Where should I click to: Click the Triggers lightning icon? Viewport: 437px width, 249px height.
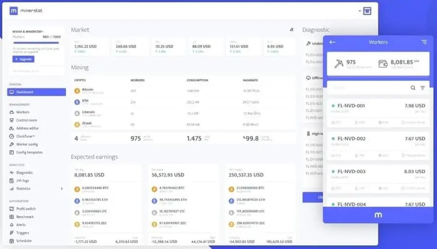coord(11,233)
